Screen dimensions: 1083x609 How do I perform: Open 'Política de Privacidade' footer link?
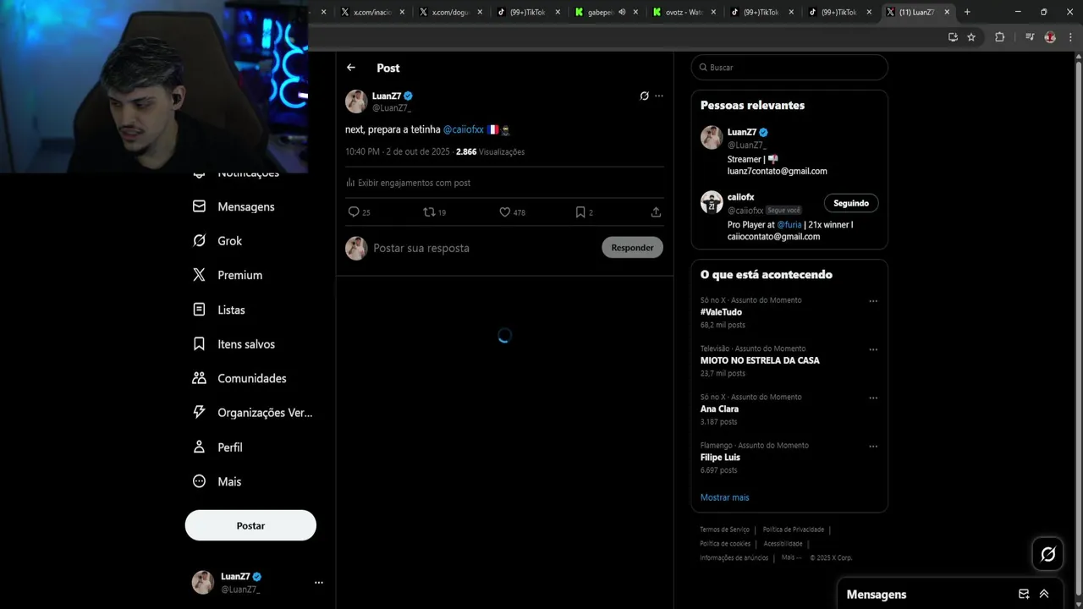(x=794, y=529)
